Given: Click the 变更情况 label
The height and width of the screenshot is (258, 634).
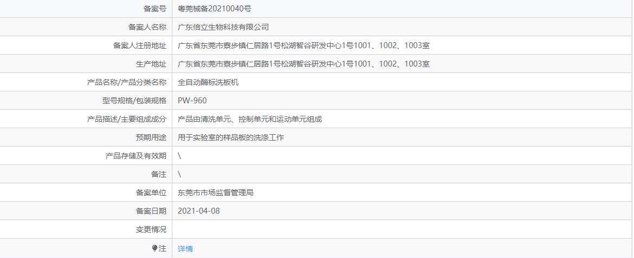Looking at the screenshot, I should point(151,229).
